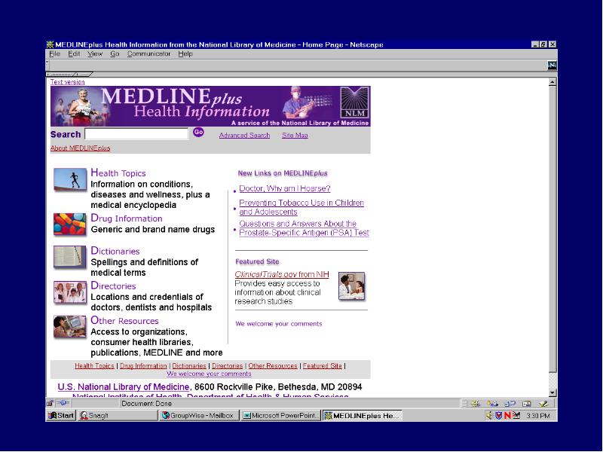Click the Drug Information pills image
The width and height of the screenshot is (603, 452).
coord(69,224)
